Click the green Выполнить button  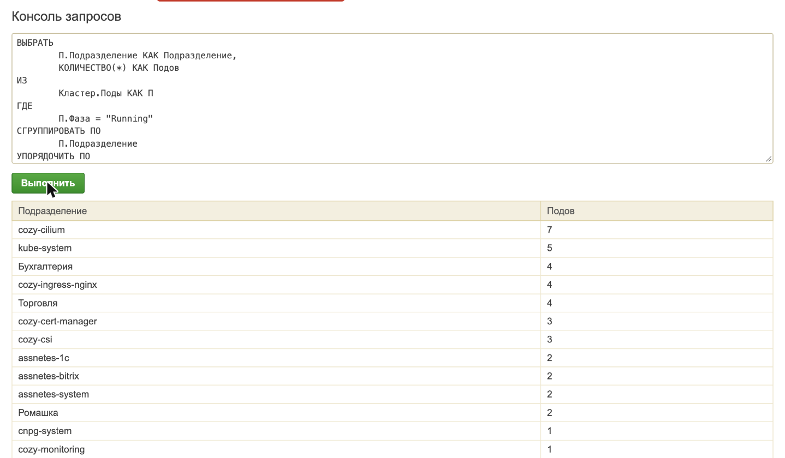coord(48,183)
